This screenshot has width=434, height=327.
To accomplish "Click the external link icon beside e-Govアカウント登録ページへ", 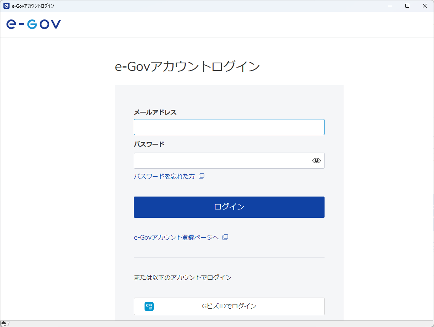I will [225, 237].
